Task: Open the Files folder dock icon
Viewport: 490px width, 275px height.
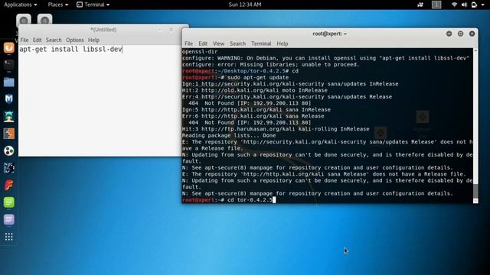Action: click(x=8, y=82)
